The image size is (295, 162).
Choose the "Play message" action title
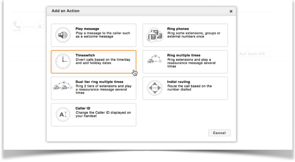87,29
